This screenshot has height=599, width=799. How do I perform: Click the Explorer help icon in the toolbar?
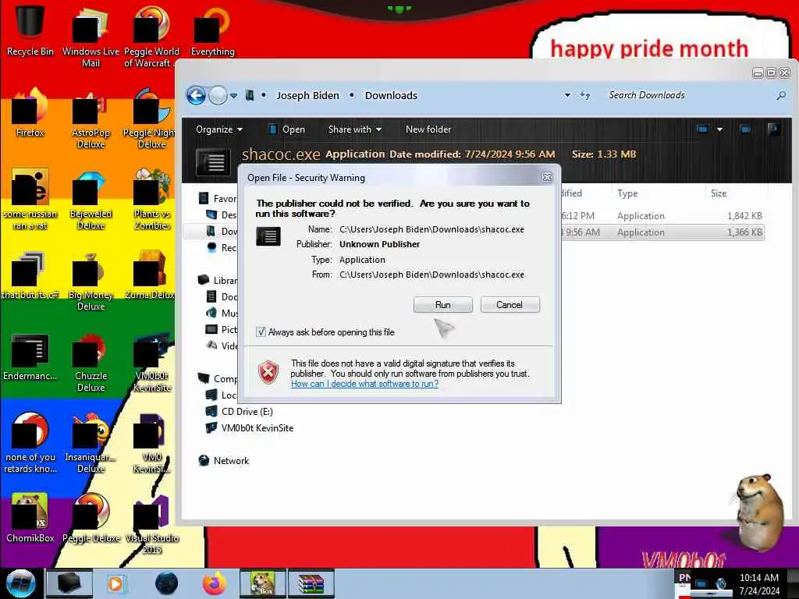tap(773, 129)
